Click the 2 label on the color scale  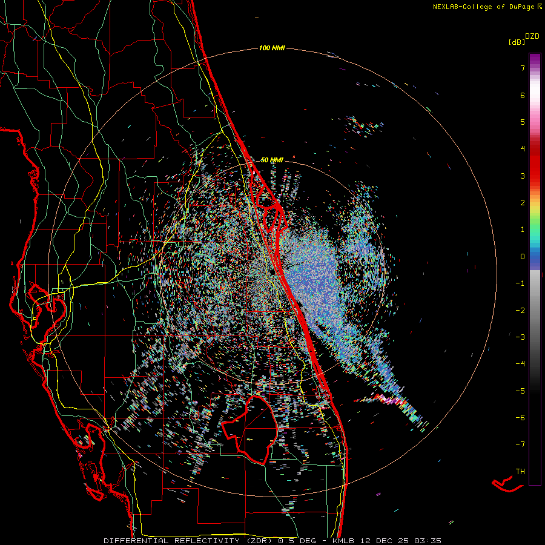click(523, 203)
